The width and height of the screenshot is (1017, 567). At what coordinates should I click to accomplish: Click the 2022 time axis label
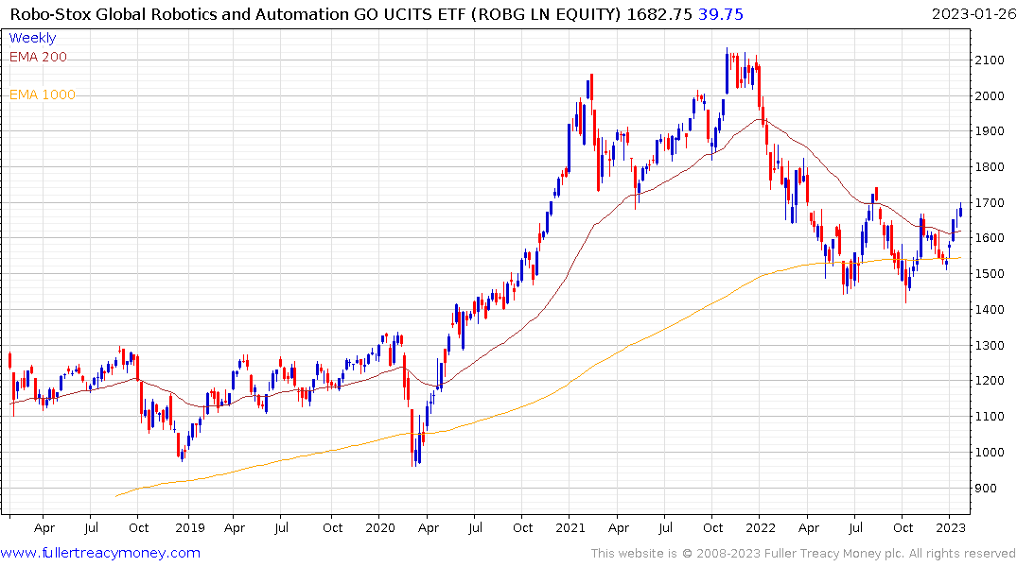(x=761, y=527)
